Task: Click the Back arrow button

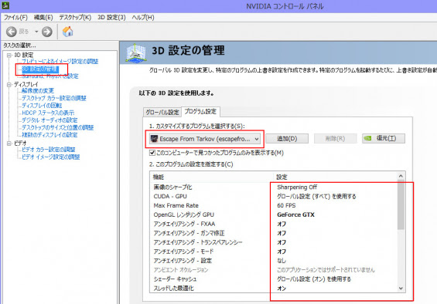Action: click(x=12, y=32)
